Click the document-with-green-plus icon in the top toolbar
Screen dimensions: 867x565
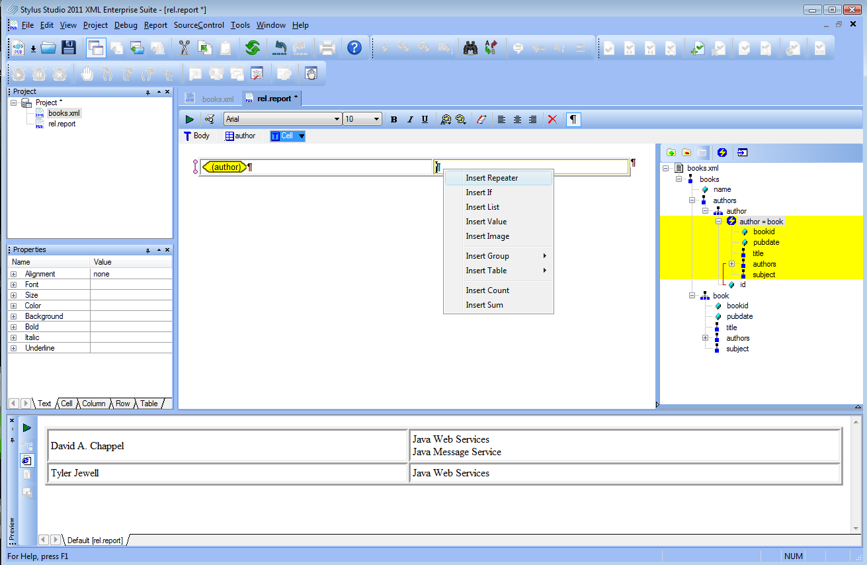696,48
